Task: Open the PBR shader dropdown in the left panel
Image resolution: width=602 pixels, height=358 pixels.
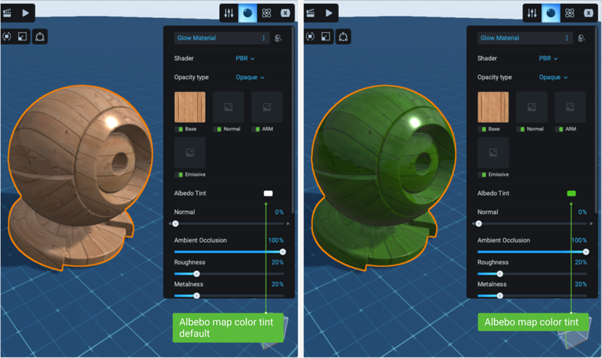Action: point(245,58)
